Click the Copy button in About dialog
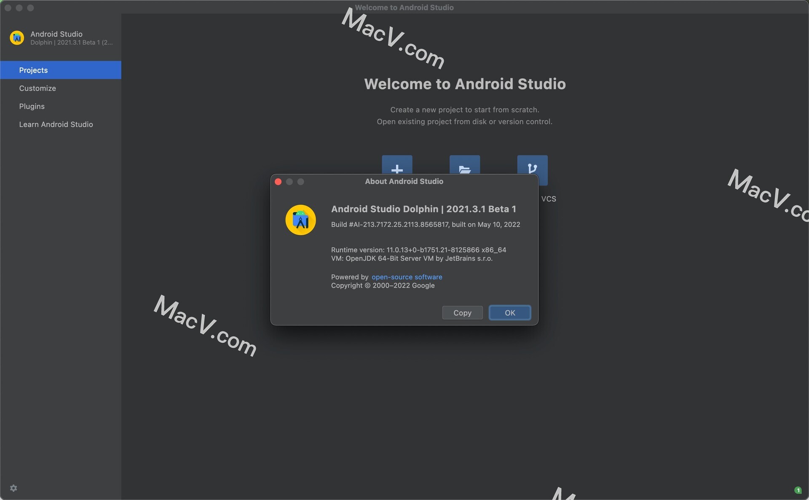The image size is (809, 500). coord(462,312)
